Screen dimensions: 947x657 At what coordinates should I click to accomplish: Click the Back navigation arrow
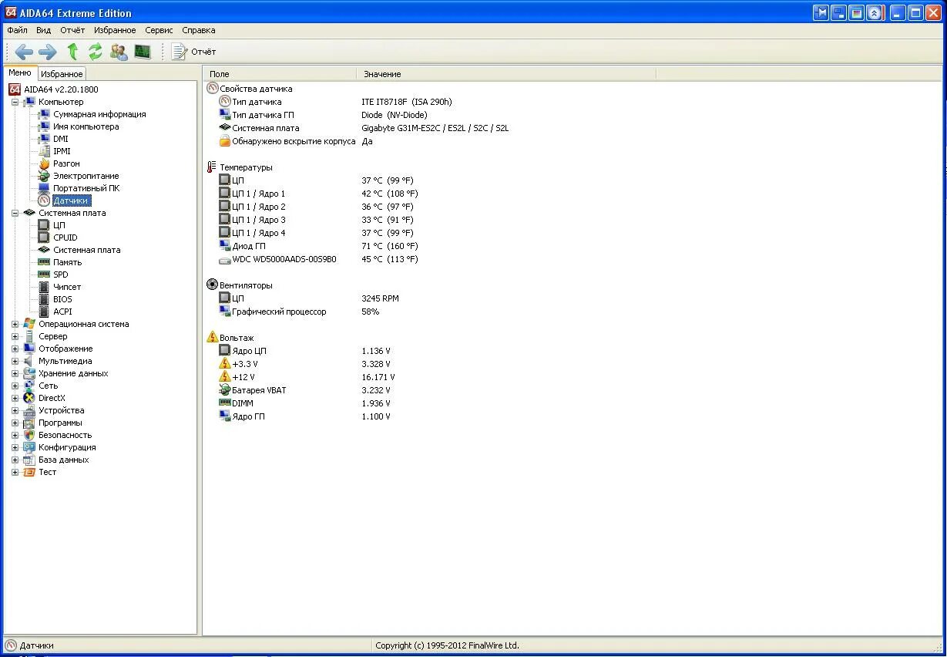coord(25,52)
